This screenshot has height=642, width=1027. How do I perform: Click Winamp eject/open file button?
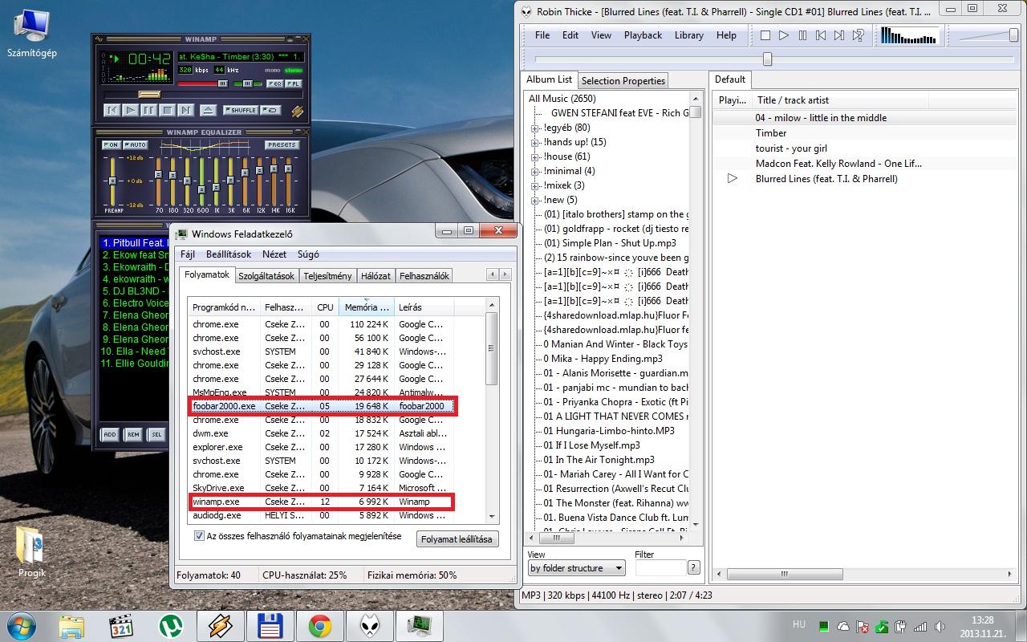[208, 110]
